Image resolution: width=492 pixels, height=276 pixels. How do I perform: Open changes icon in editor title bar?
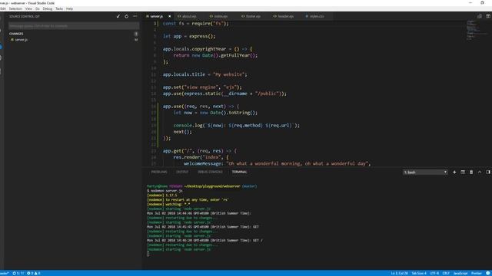tap(480, 16)
